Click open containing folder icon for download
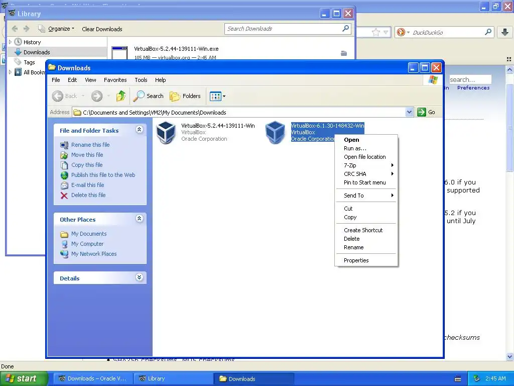Viewport: 514px width, 386px height. (343, 53)
